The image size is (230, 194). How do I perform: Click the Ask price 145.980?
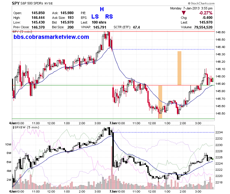67,13
